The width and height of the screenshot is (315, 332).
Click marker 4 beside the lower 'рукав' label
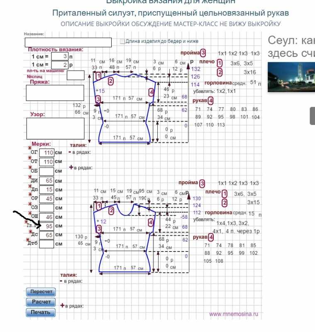coord(211,237)
